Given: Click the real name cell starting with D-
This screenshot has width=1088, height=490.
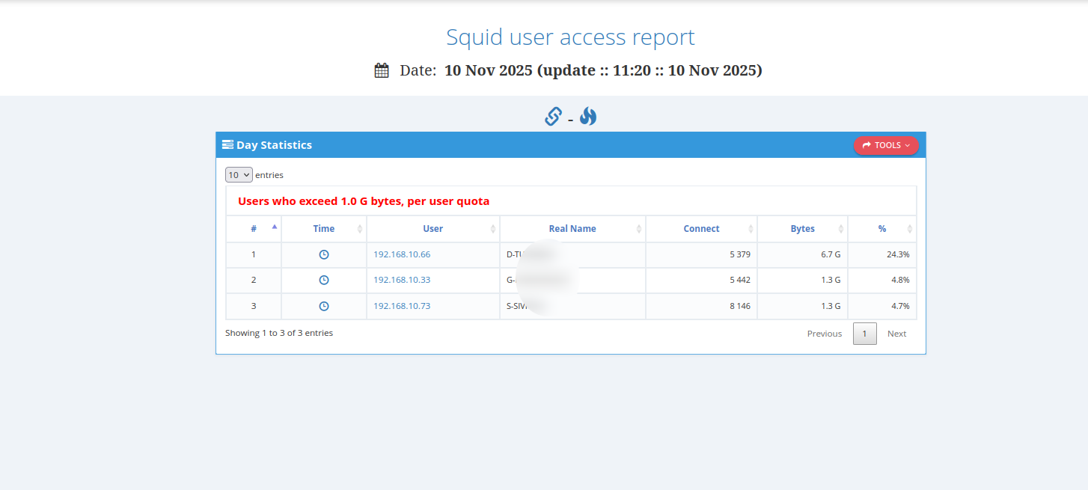Looking at the screenshot, I should click(x=572, y=254).
